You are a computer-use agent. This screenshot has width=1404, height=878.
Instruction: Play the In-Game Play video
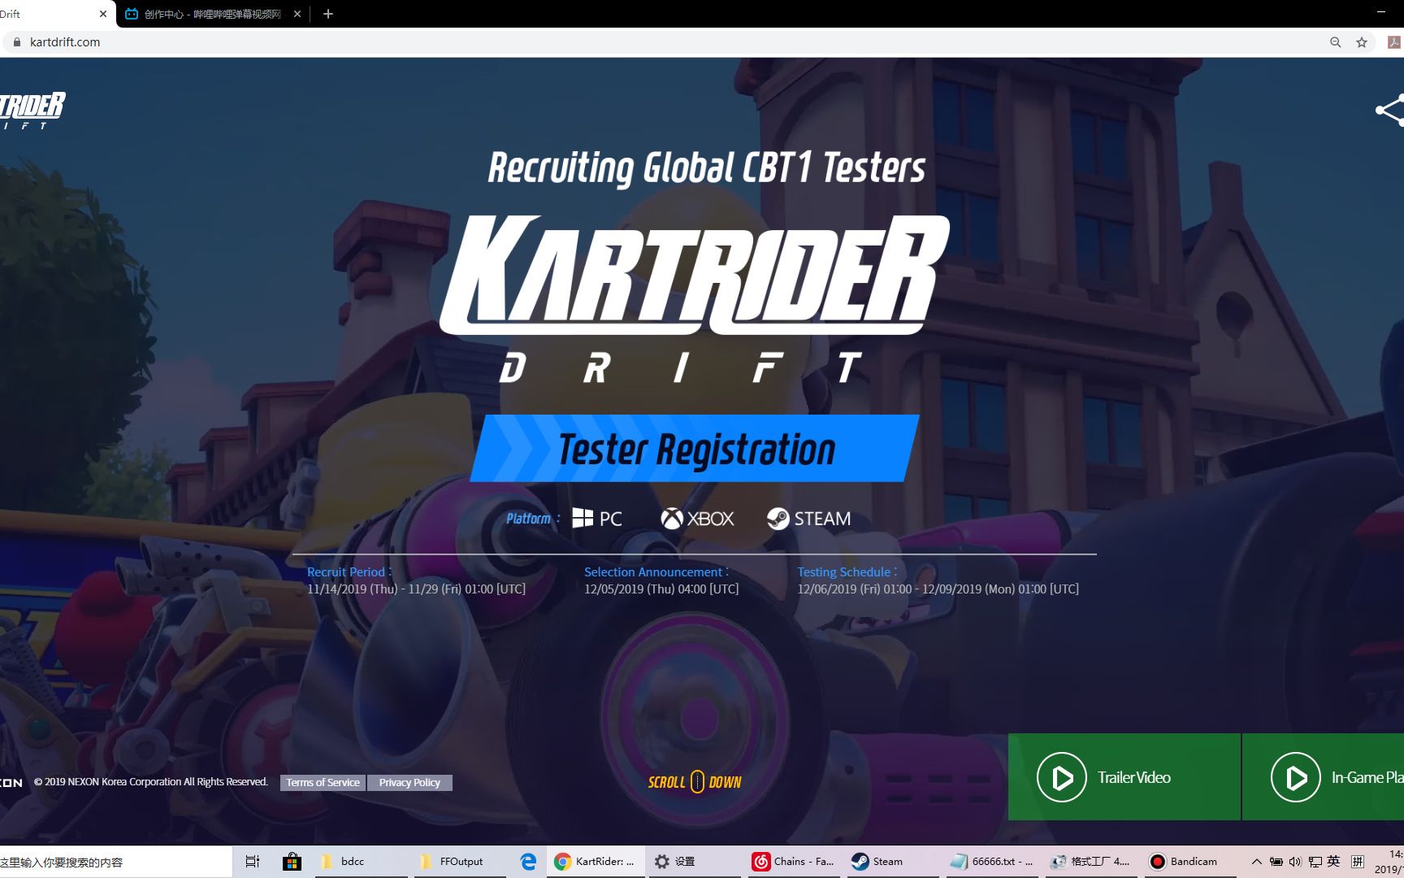coord(1324,777)
